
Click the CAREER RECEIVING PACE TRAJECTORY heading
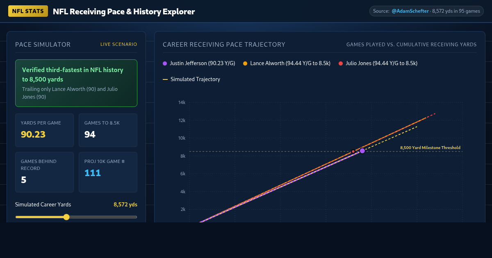[x=224, y=45]
